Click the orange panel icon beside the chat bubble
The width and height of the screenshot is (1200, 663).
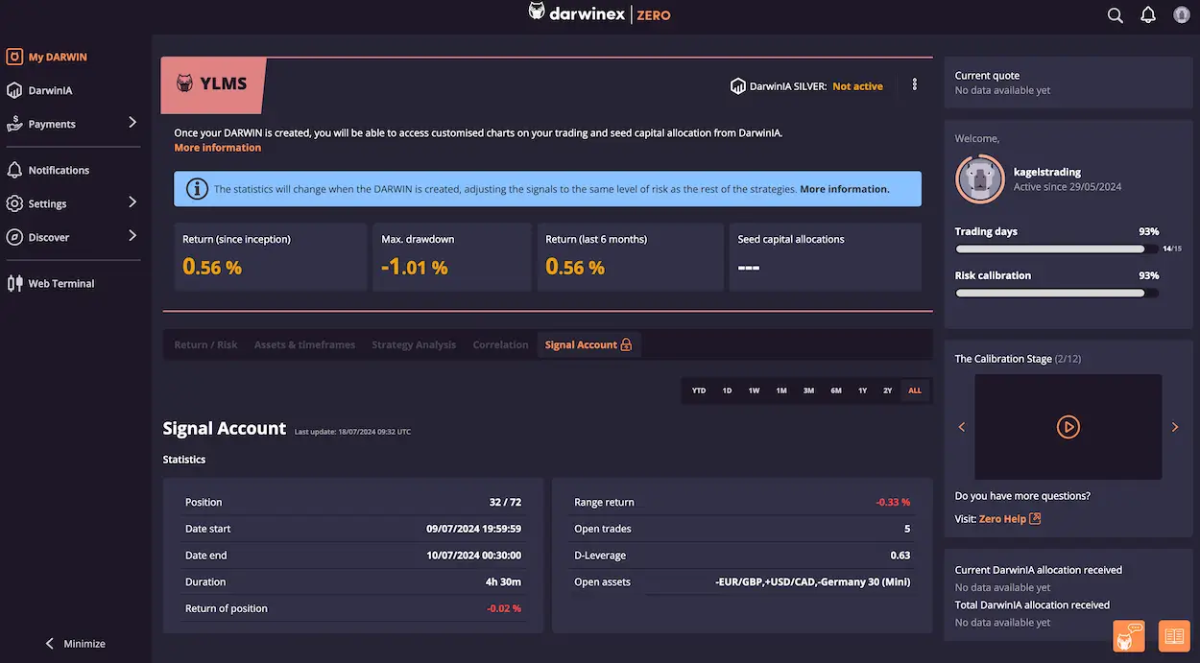(x=1173, y=636)
